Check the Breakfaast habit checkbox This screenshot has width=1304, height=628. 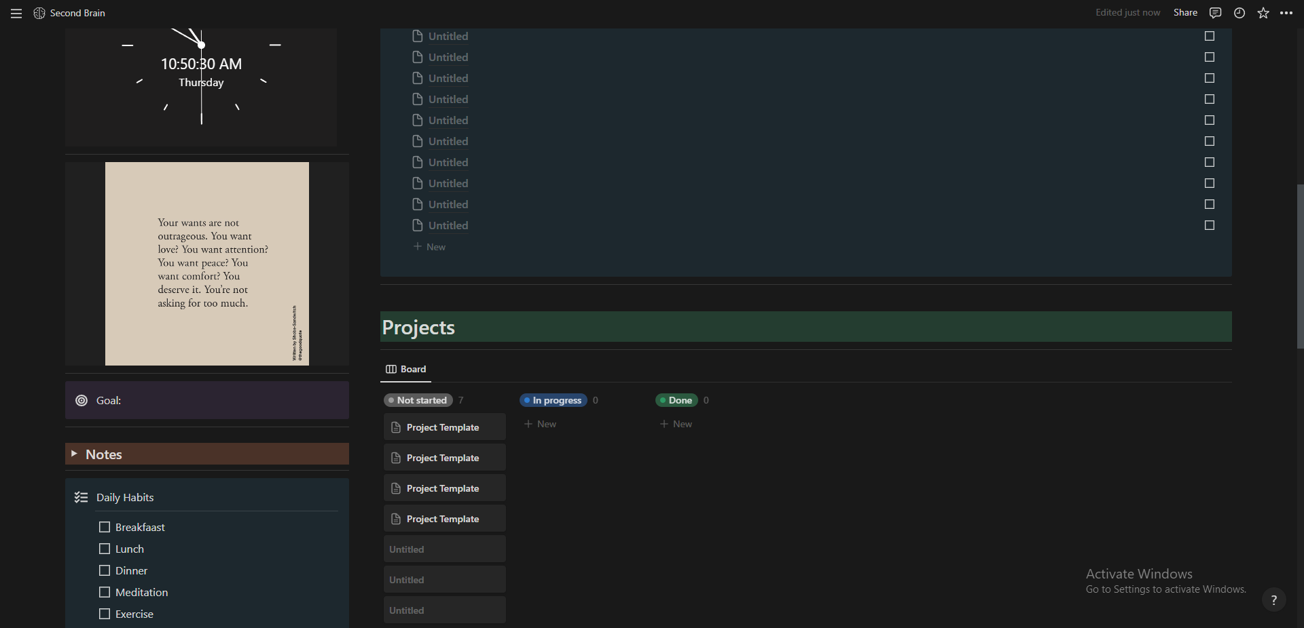pos(105,528)
